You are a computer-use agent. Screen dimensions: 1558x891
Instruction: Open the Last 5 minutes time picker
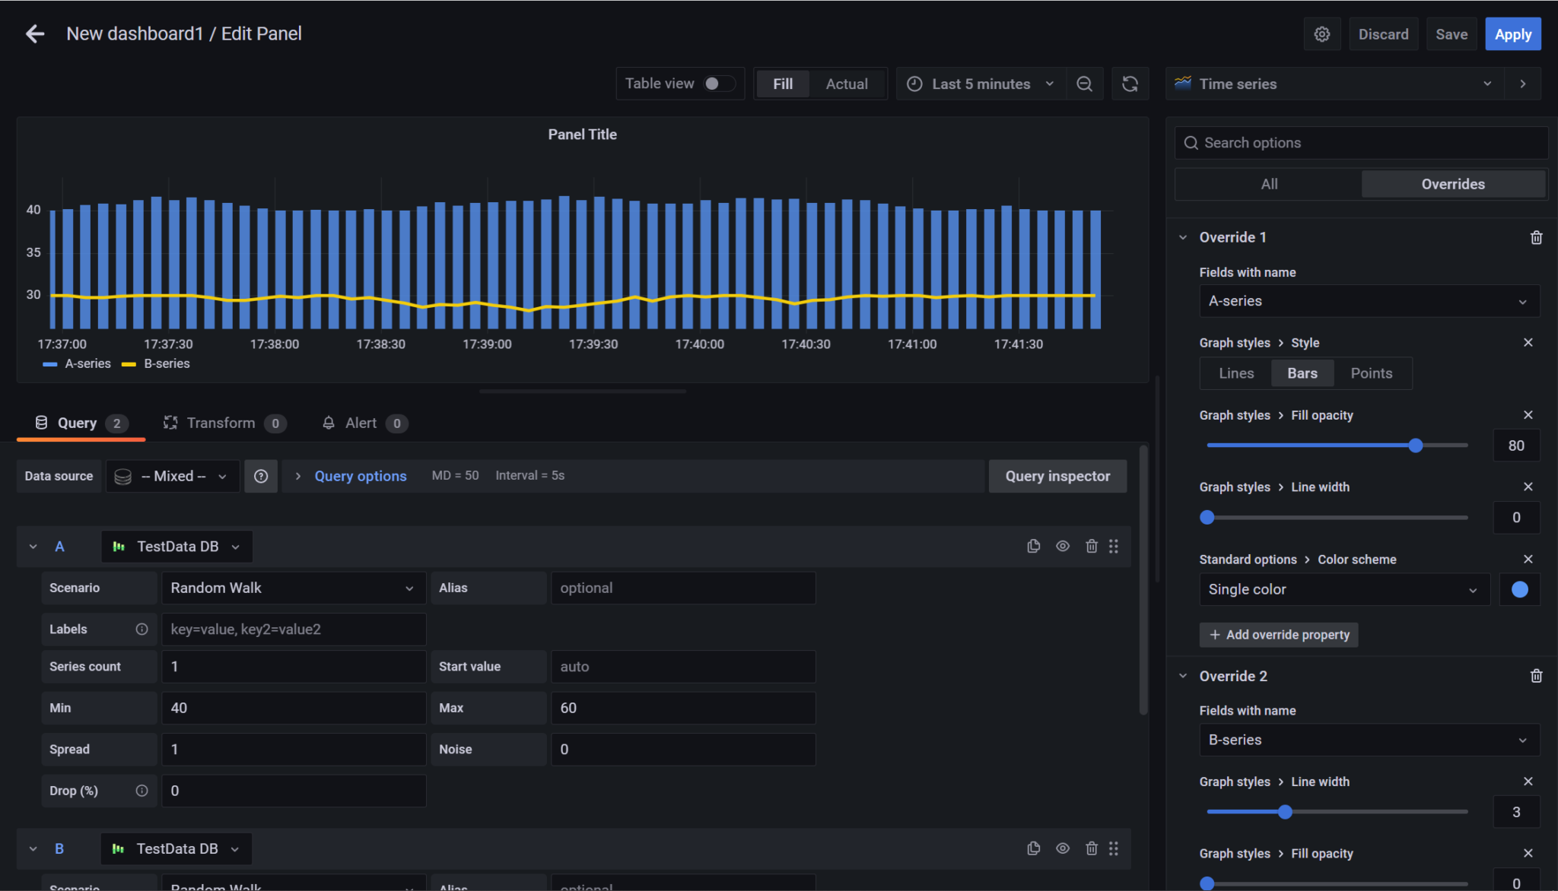tap(980, 84)
